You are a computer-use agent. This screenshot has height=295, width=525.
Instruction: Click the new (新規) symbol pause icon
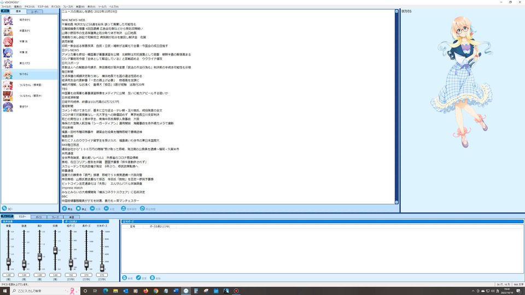pos(125,278)
